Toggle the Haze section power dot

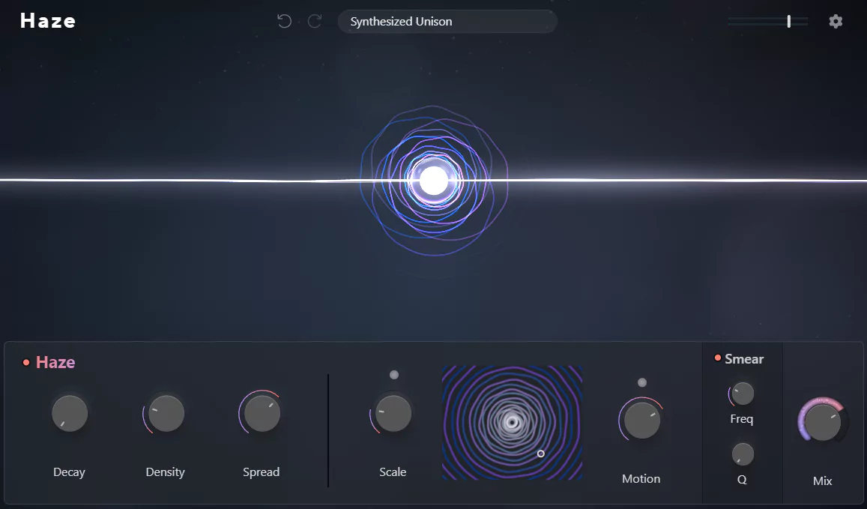point(26,363)
